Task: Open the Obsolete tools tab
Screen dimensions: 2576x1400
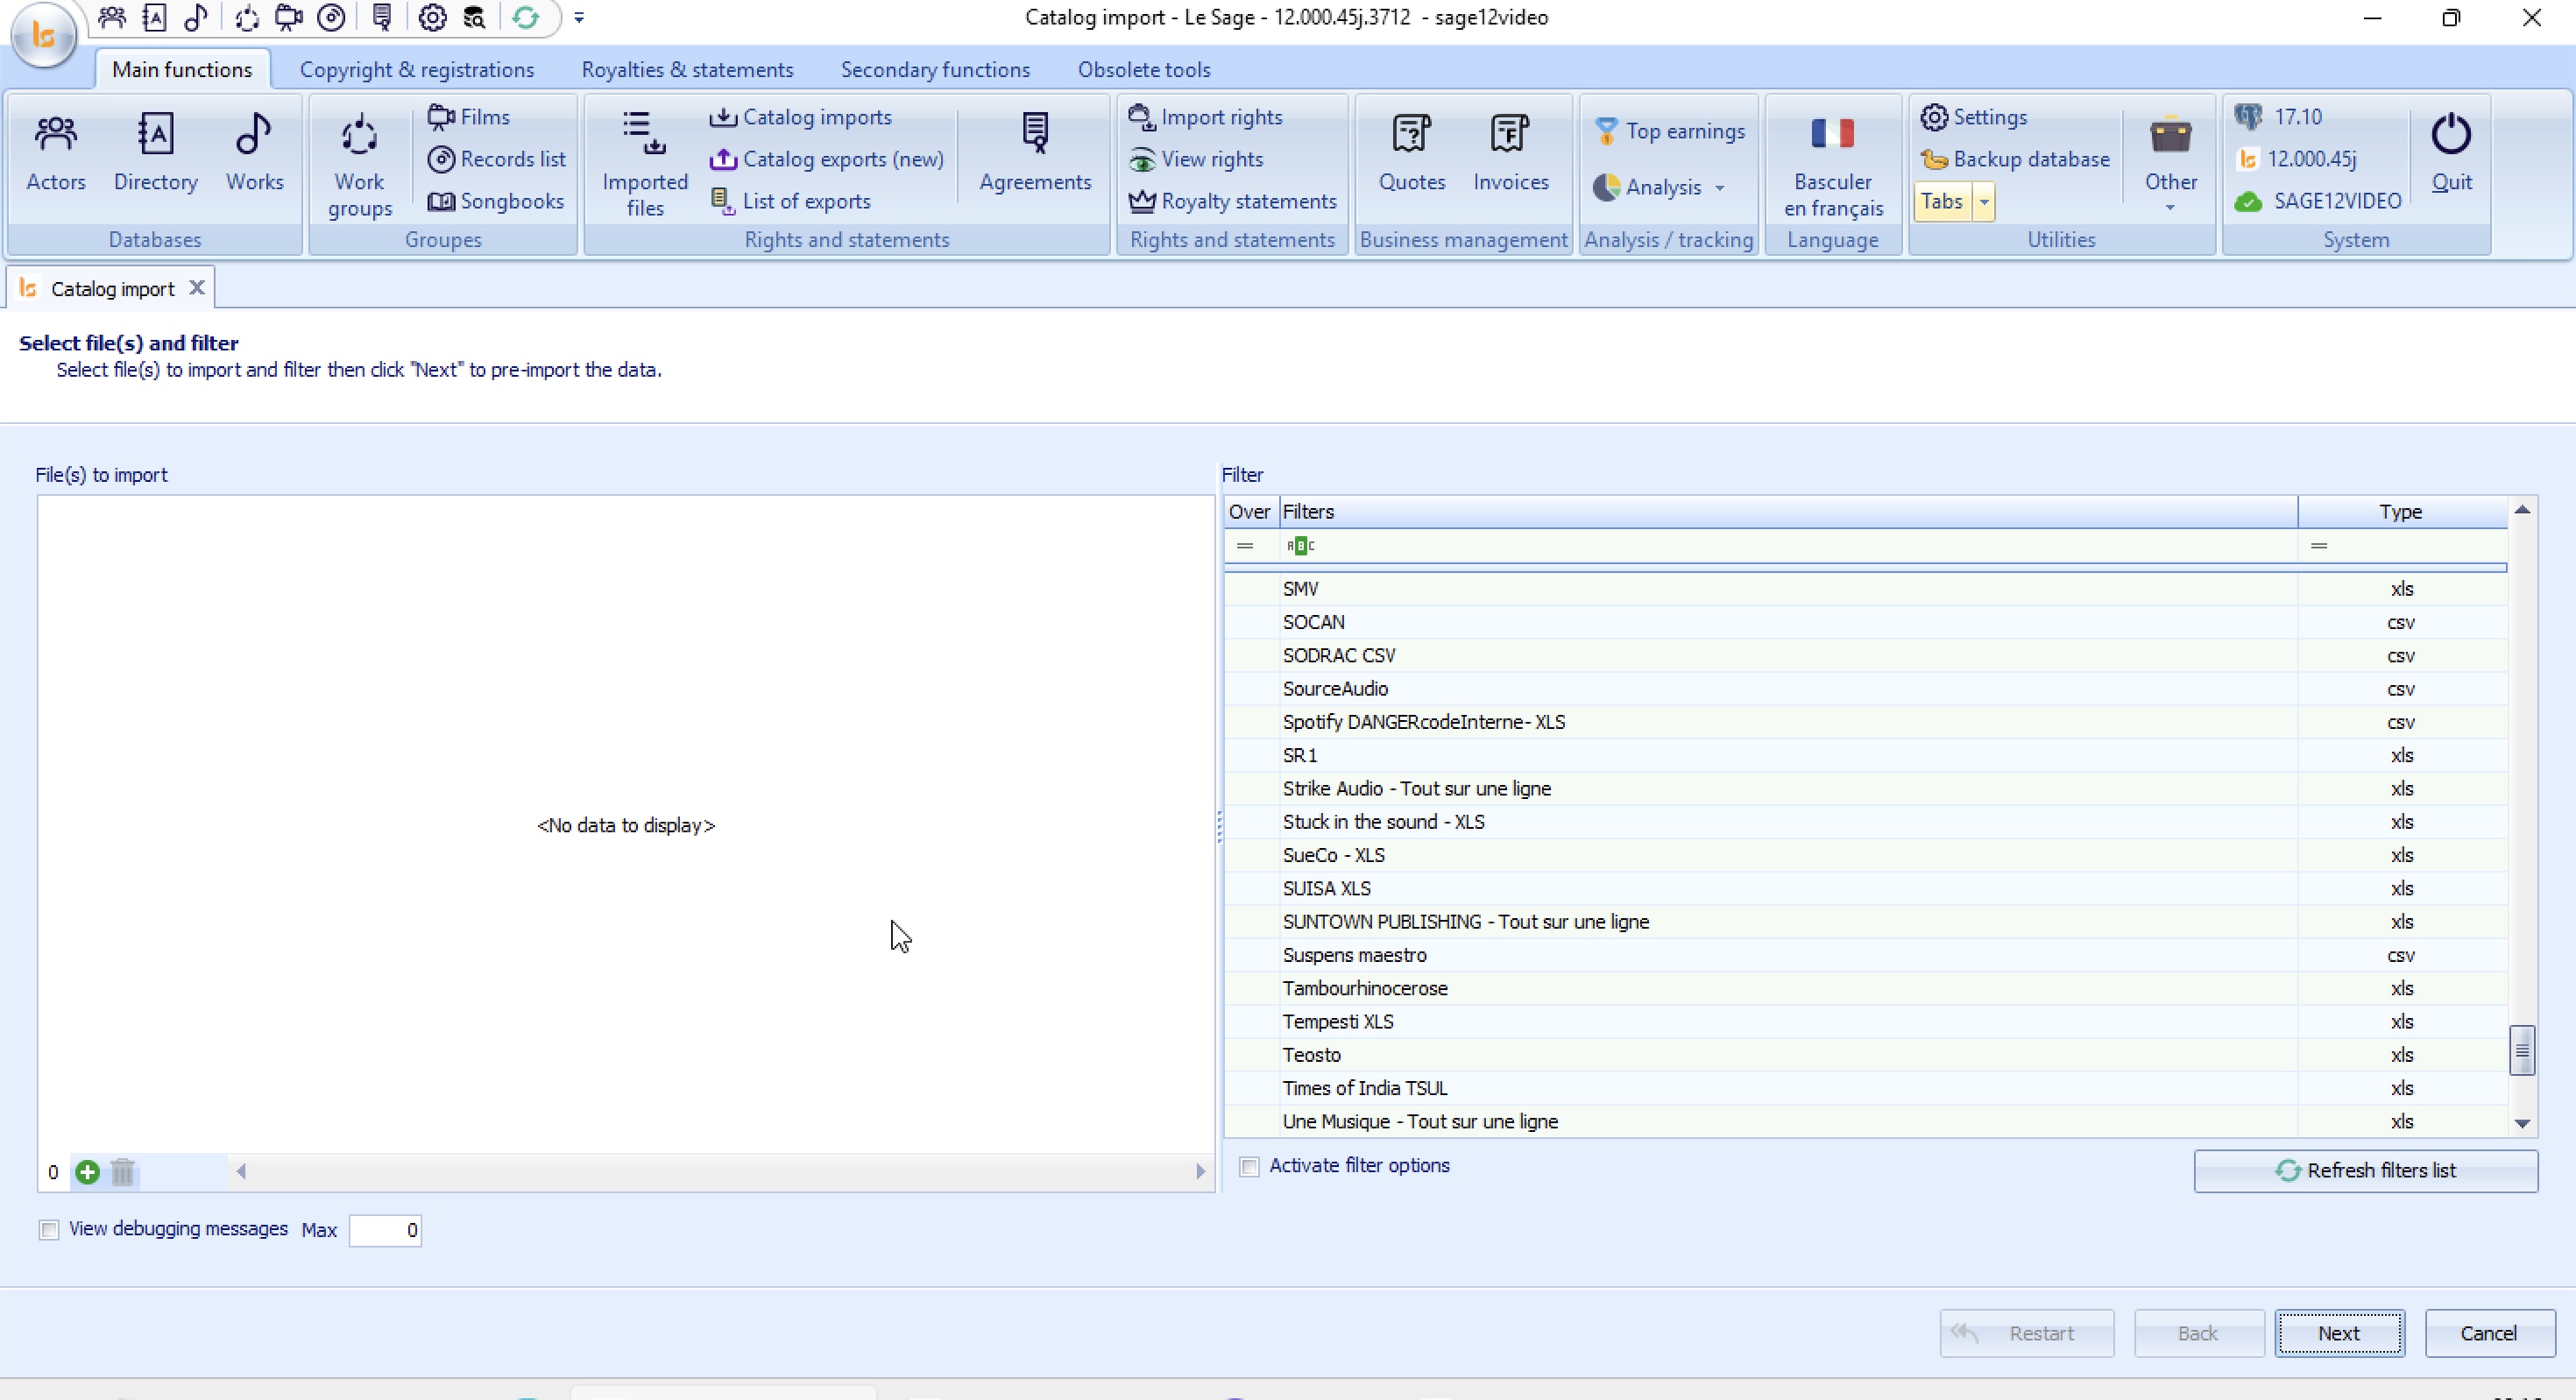Action: 1144,69
